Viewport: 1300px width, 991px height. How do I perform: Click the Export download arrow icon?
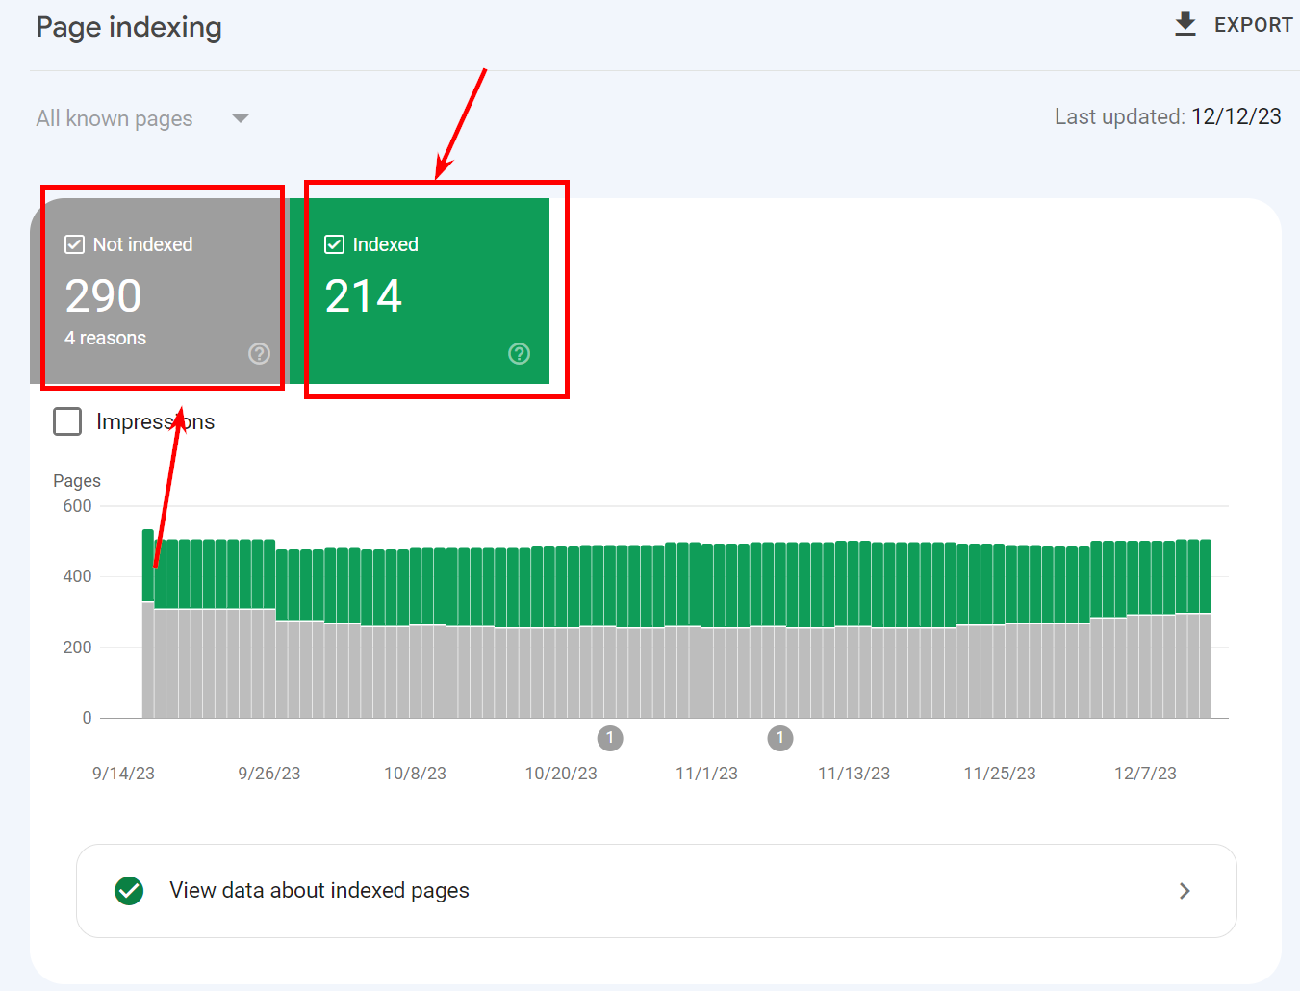coord(1185,24)
